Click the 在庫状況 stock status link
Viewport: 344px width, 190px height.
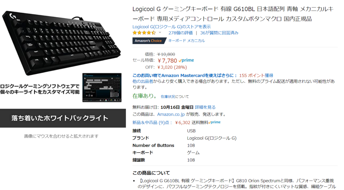point(168,97)
